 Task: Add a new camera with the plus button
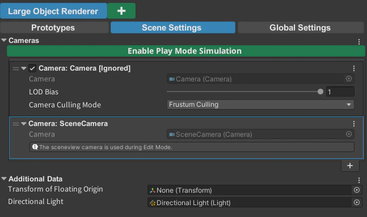click(x=350, y=166)
